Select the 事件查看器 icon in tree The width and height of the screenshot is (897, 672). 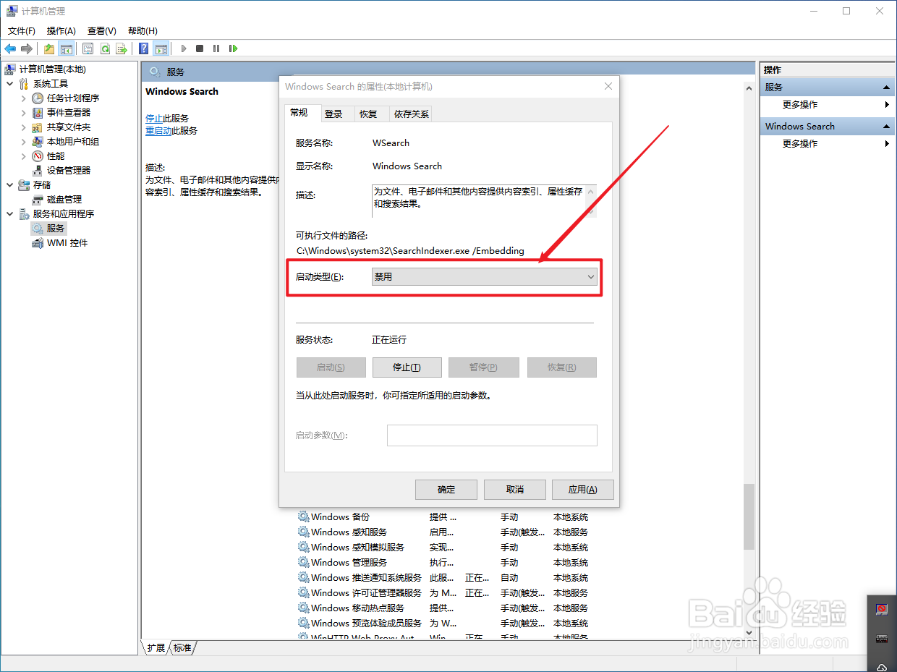tap(38, 112)
